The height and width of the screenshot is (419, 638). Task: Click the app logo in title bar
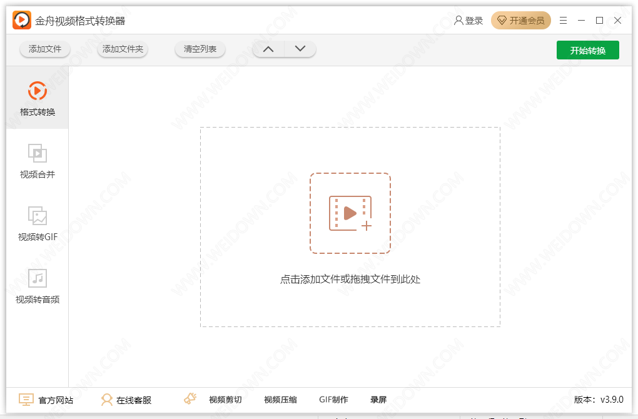pos(22,21)
